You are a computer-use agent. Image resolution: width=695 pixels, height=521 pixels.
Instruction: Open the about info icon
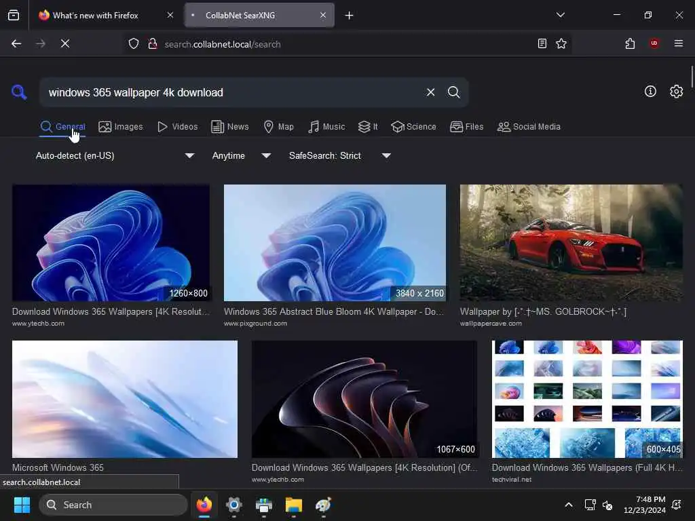tap(650, 92)
